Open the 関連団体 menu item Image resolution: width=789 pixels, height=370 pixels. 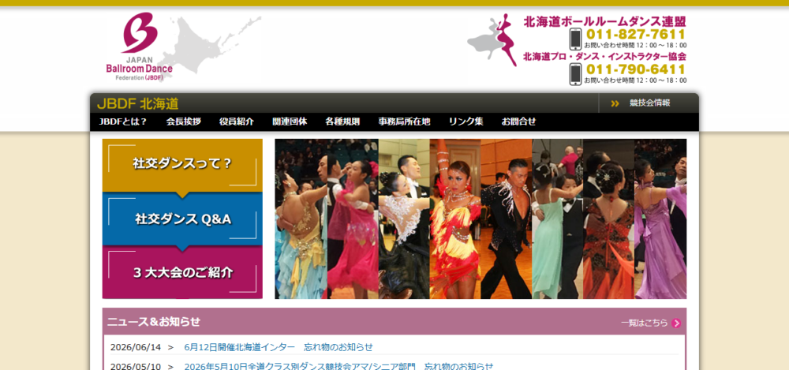pos(290,121)
